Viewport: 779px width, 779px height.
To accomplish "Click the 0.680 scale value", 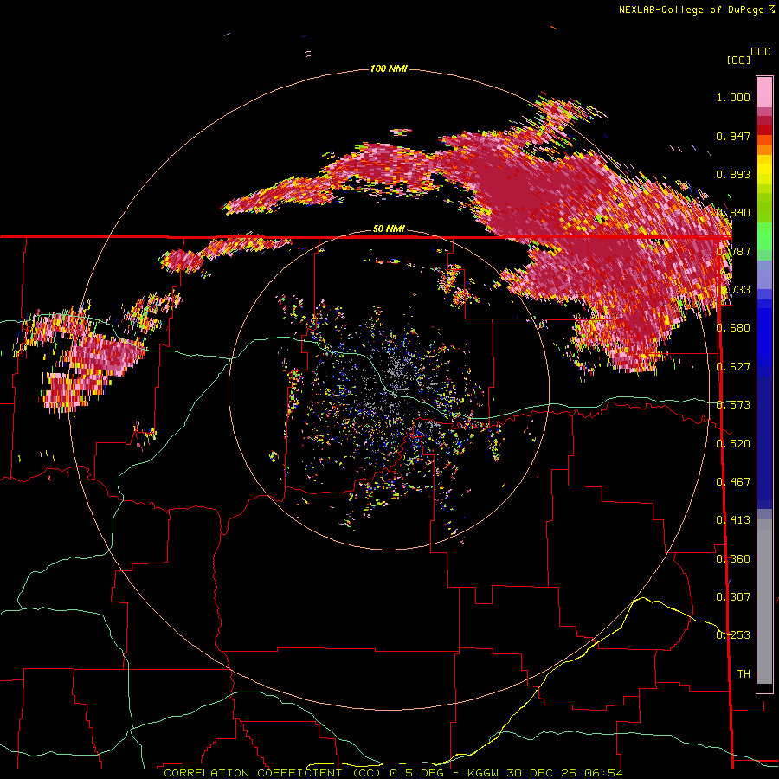I will [x=733, y=328].
